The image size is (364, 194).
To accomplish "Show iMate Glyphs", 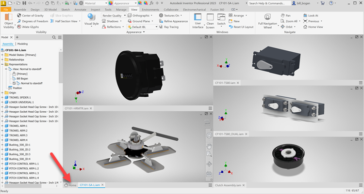I will click(x=28, y=27).
